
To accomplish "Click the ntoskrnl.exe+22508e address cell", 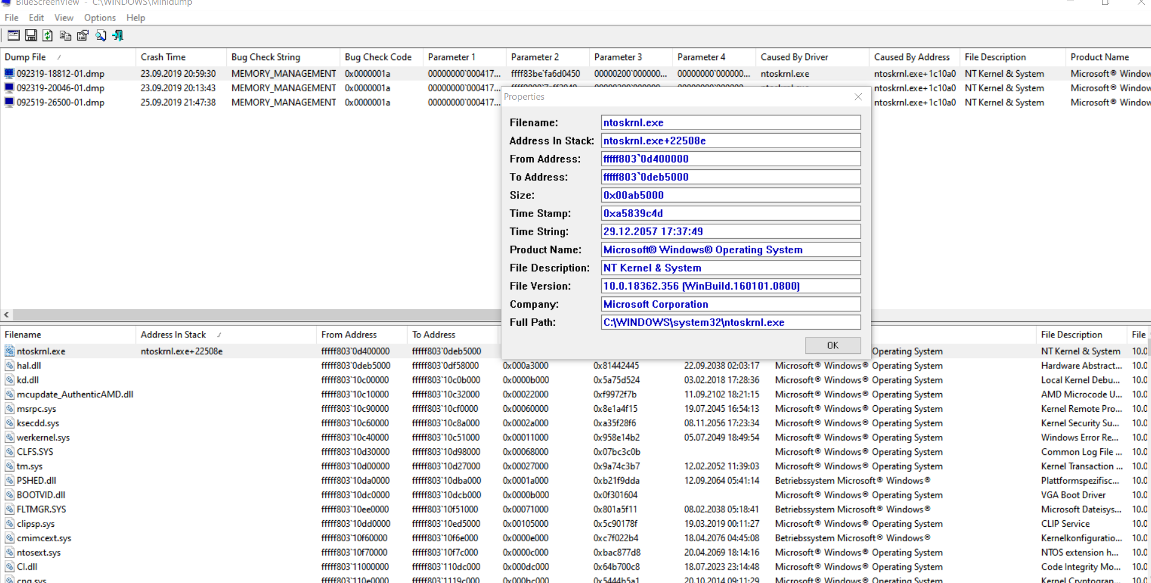I will tap(181, 351).
